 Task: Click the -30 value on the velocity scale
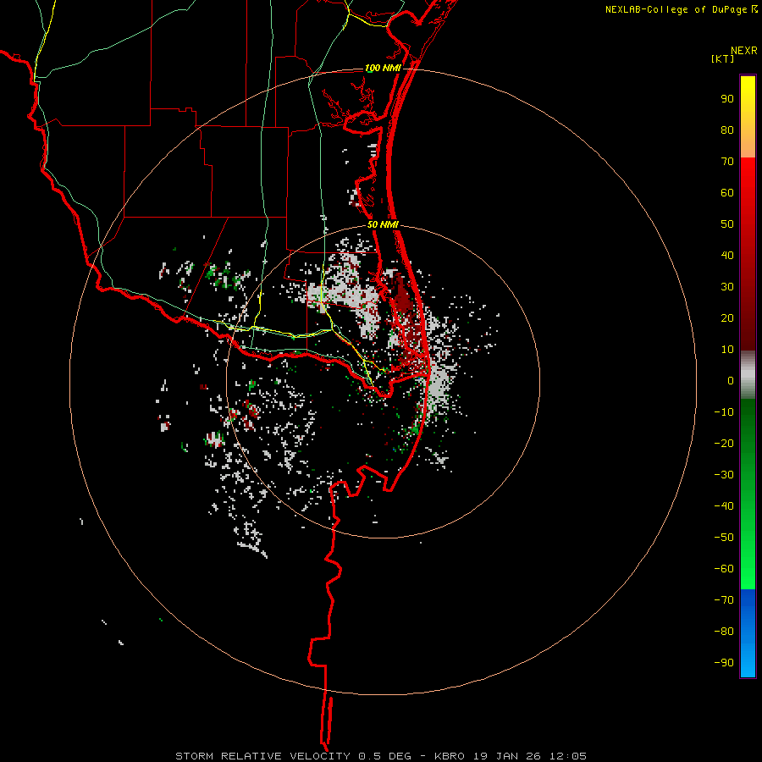click(x=724, y=475)
